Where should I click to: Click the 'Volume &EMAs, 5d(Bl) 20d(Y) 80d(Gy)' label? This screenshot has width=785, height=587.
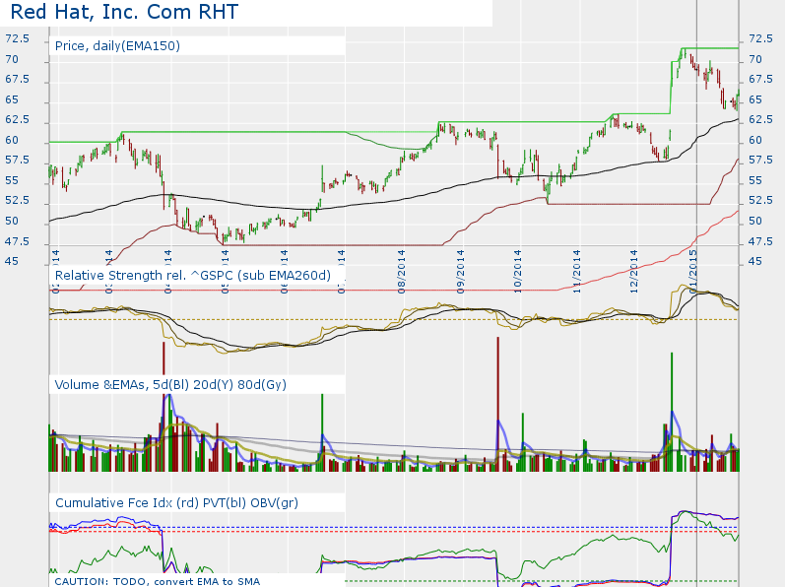[x=170, y=384]
